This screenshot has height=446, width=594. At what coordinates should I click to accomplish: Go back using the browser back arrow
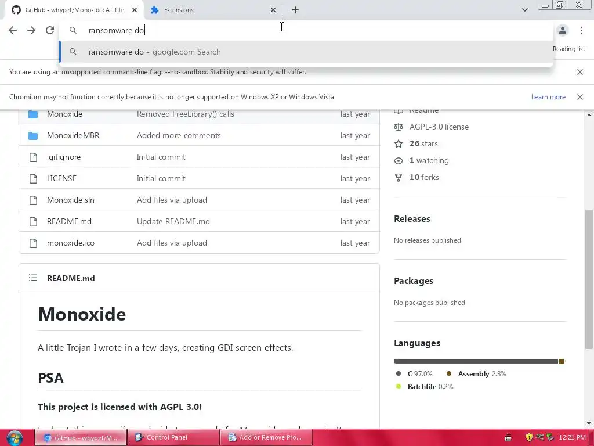13,30
